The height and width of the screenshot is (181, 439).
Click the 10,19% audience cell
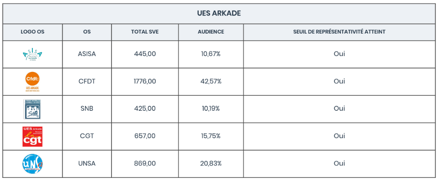211,109
